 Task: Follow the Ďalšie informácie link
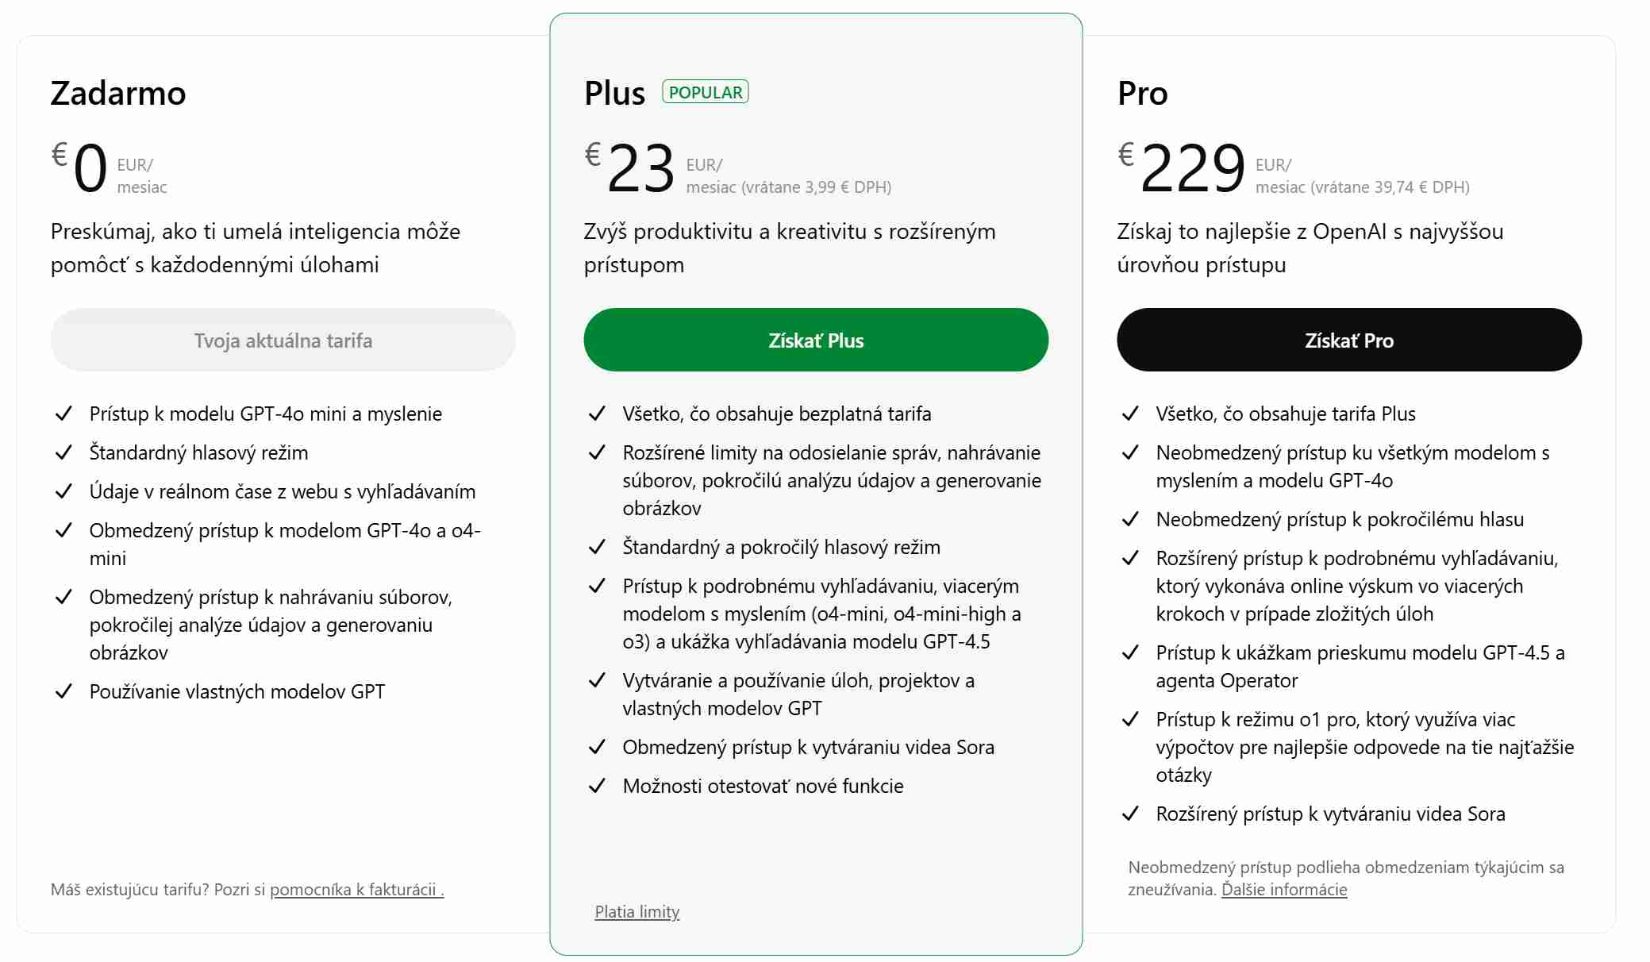tap(1284, 890)
